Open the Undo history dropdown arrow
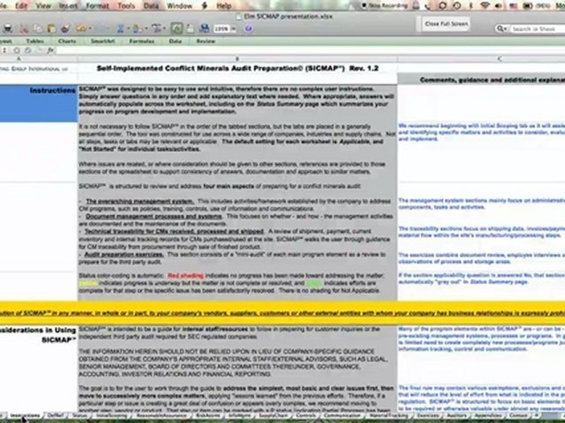This screenshot has width=565, height=423. pyautogui.click(x=89, y=29)
